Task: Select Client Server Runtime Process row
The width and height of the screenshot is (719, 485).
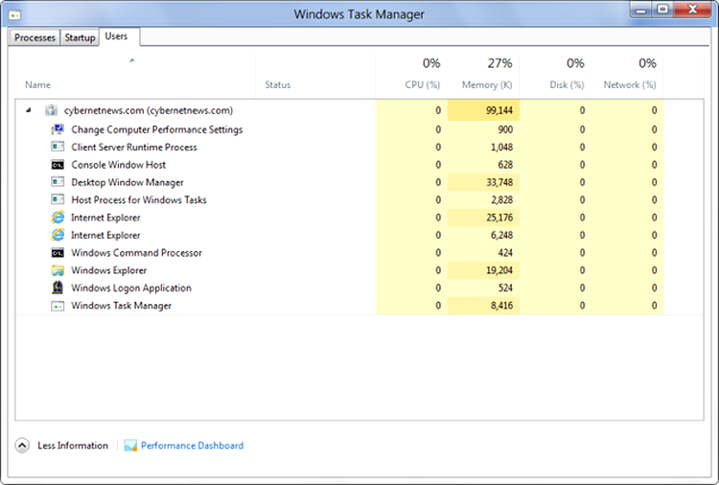Action: pos(359,148)
